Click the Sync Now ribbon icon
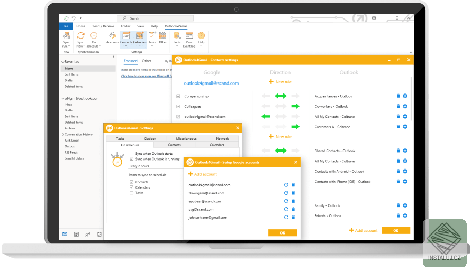471x272 pixels. (x=80, y=40)
